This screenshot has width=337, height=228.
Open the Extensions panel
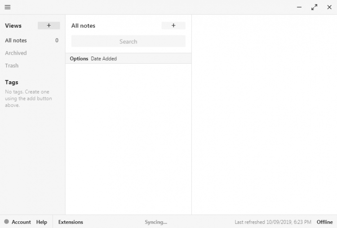pos(71,222)
